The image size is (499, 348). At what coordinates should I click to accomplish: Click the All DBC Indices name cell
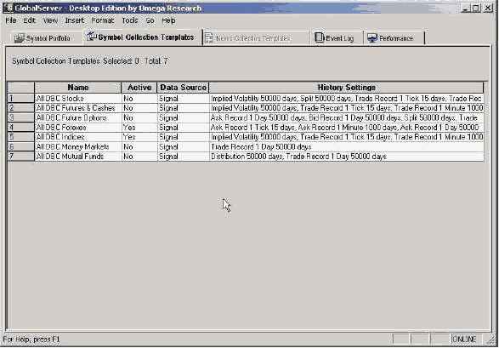click(x=78, y=137)
